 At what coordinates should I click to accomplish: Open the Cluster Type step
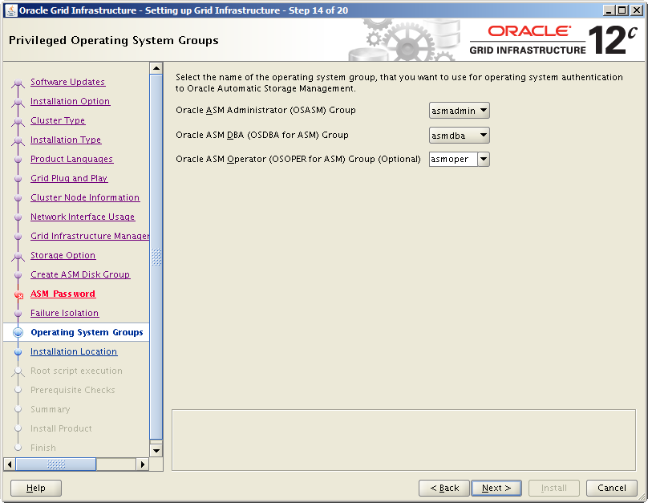pyautogui.click(x=58, y=120)
